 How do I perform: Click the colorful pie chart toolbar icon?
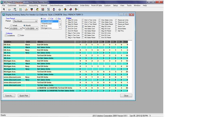pos(65,9)
